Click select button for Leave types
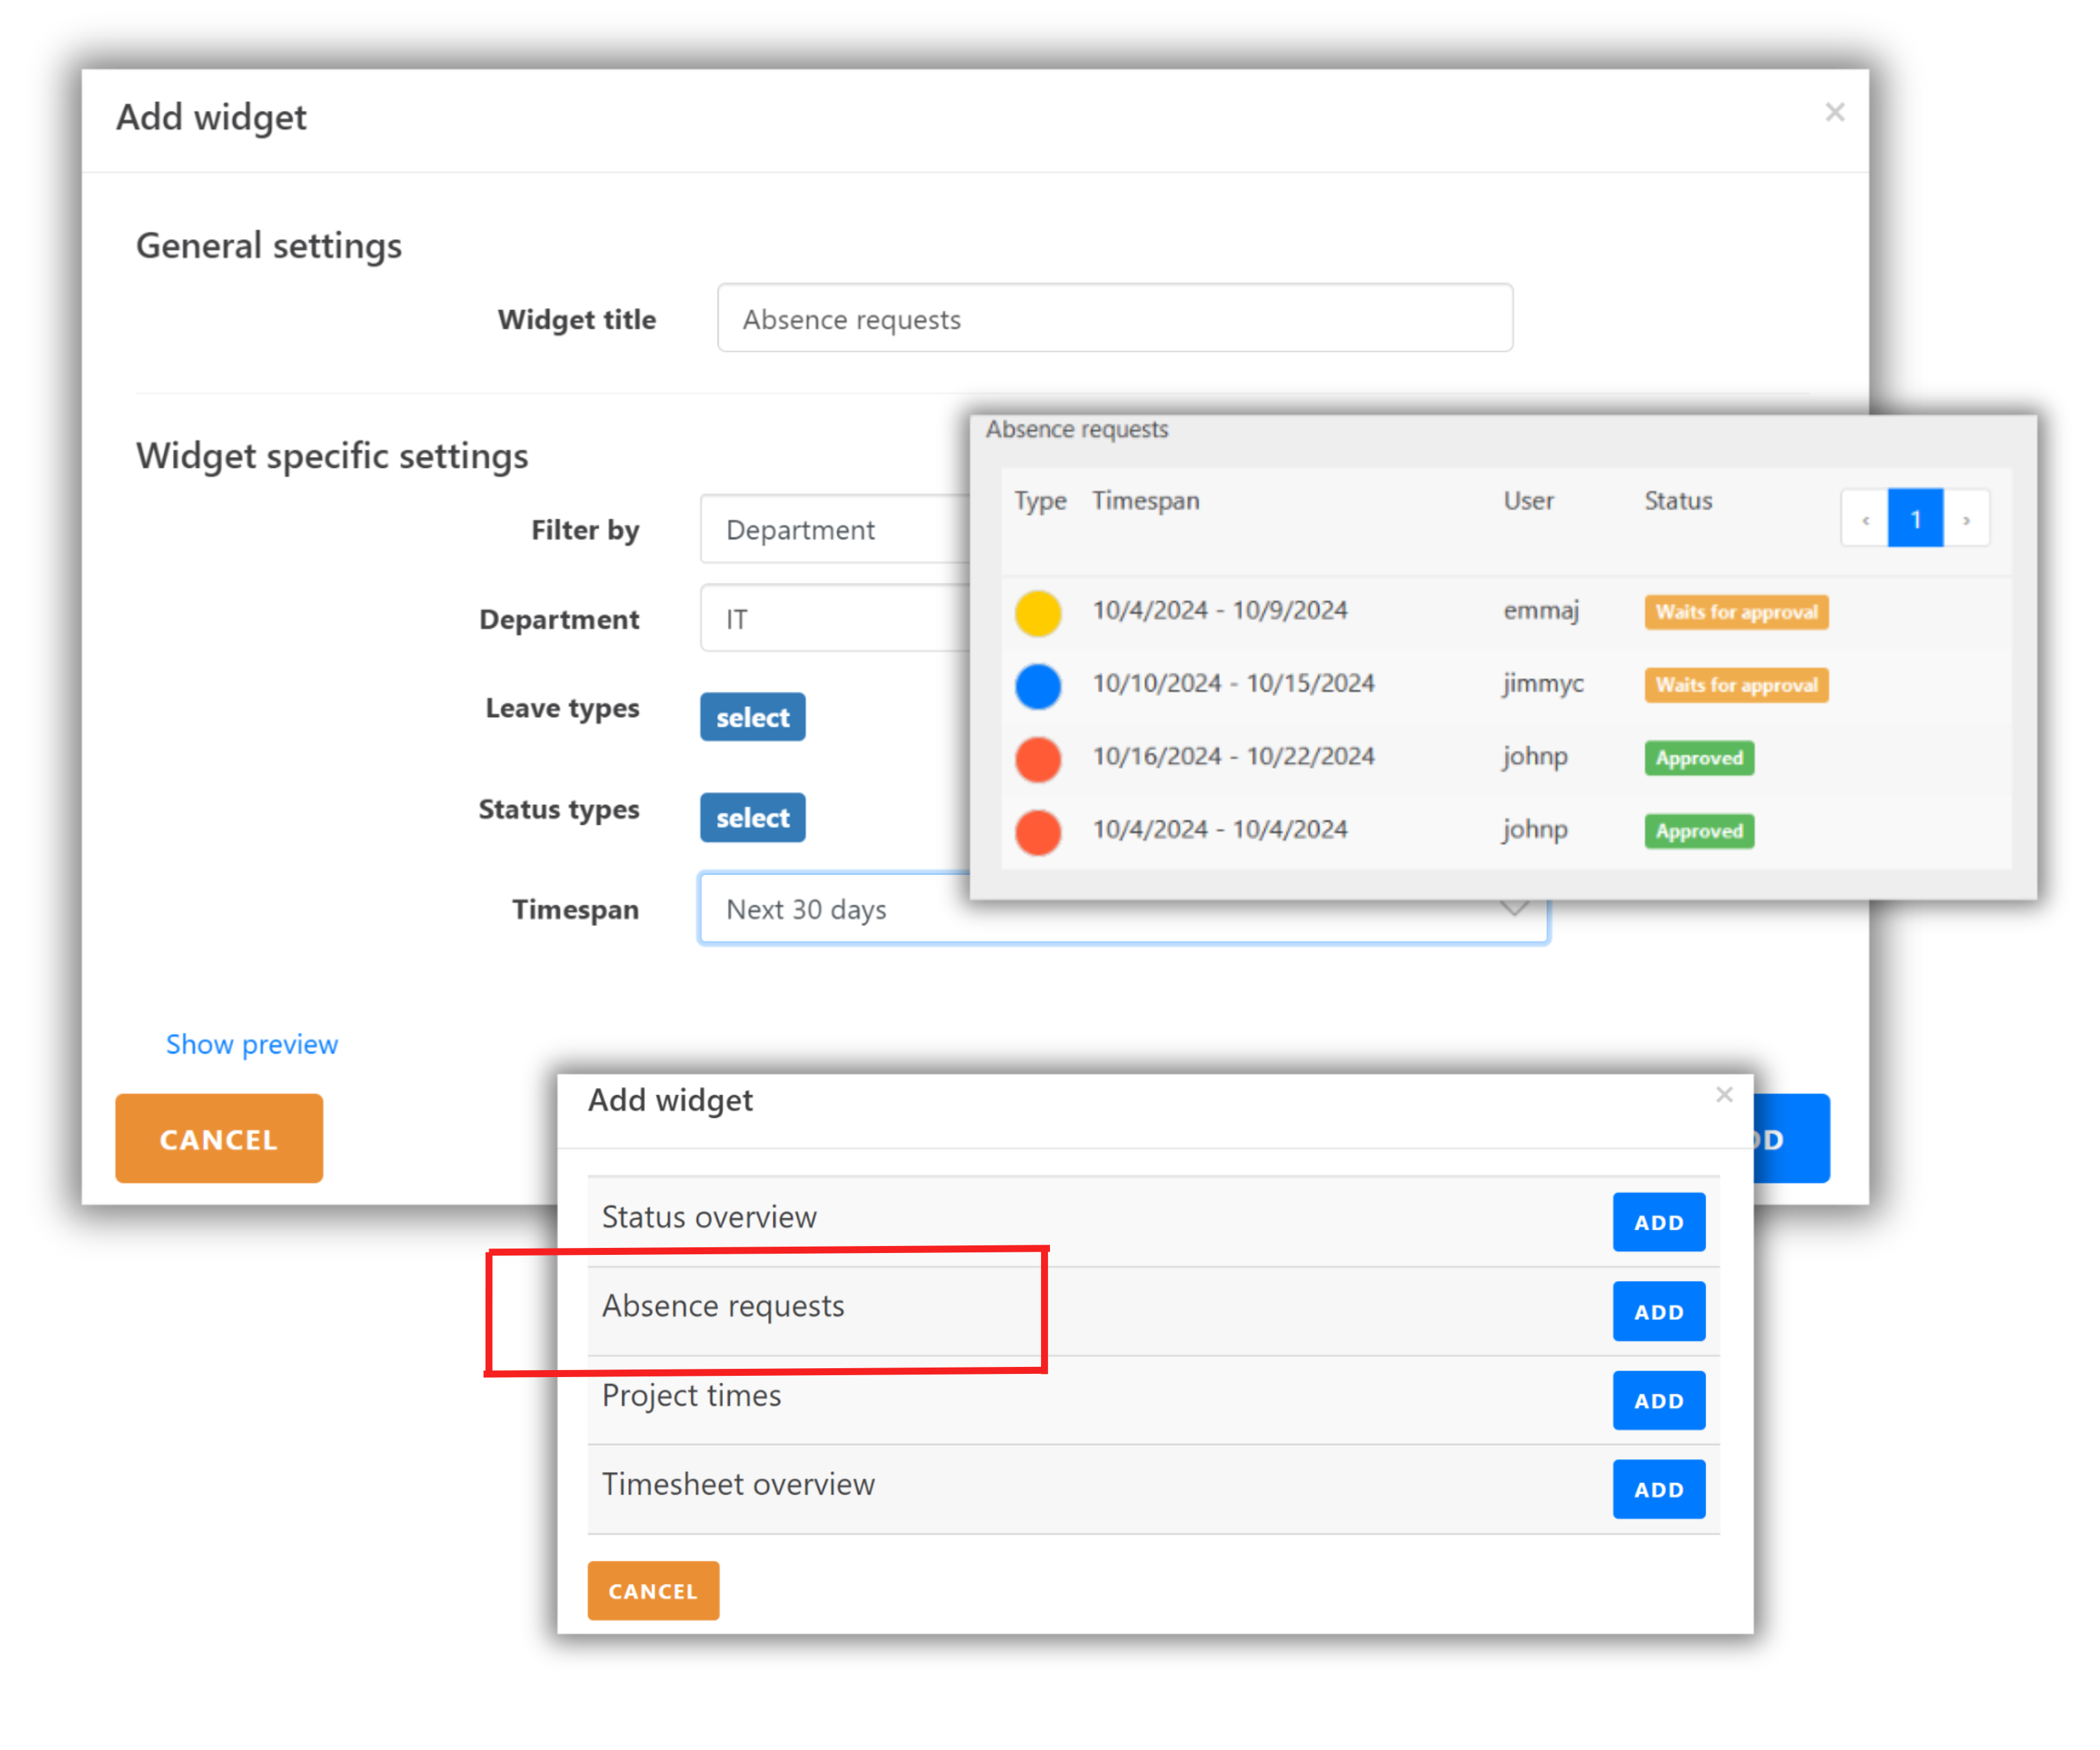This screenshot has height=1750, width=2100. click(x=752, y=717)
